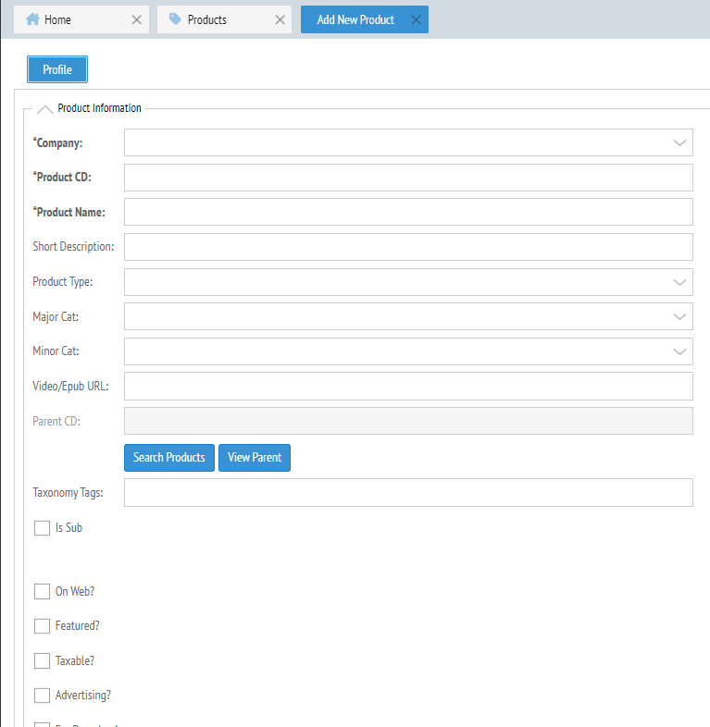This screenshot has width=710, height=727.
Task: Toggle the Taxable? checkbox
Action: click(x=42, y=660)
